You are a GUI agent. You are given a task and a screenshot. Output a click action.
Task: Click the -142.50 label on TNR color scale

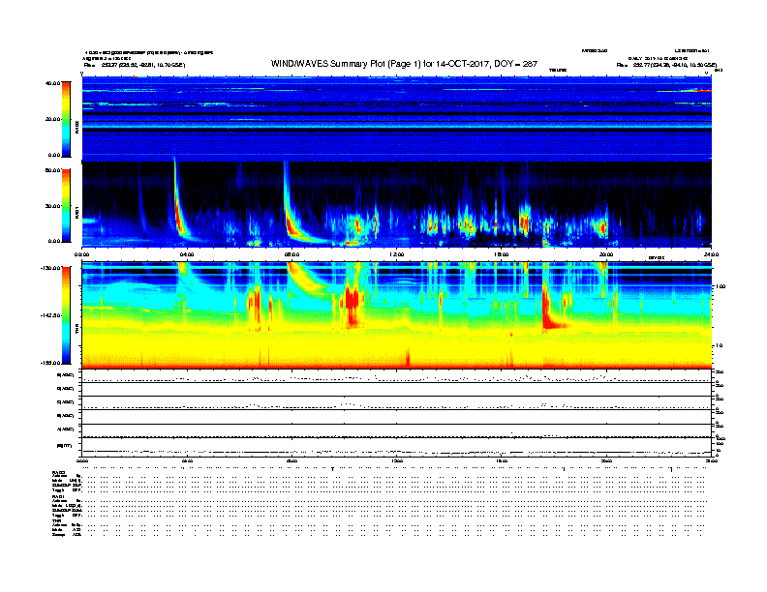click(x=51, y=315)
